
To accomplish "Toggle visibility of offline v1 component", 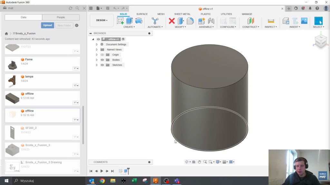I will pos(99,39).
